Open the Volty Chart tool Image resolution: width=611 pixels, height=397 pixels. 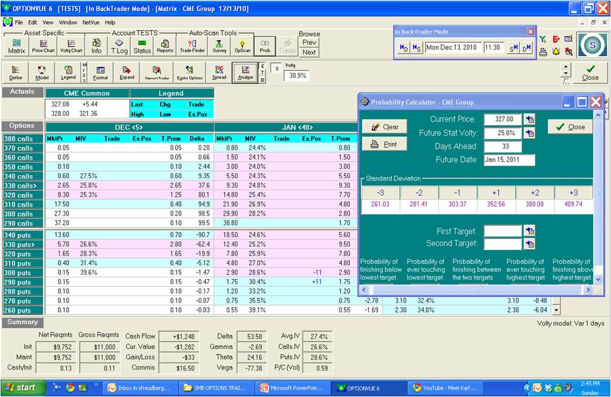[71, 46]
